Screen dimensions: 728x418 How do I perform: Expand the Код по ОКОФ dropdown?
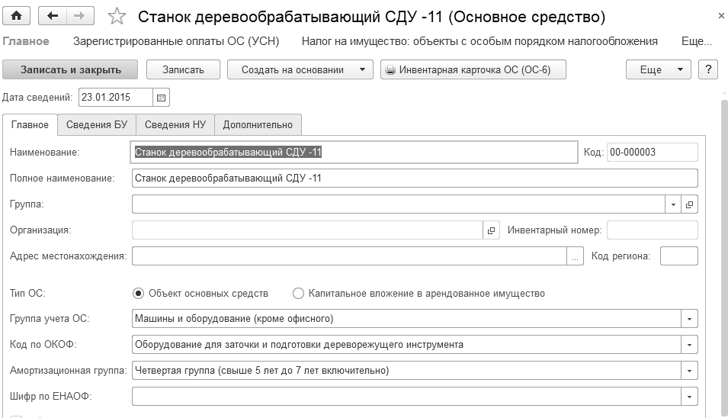tap(690, 345)
